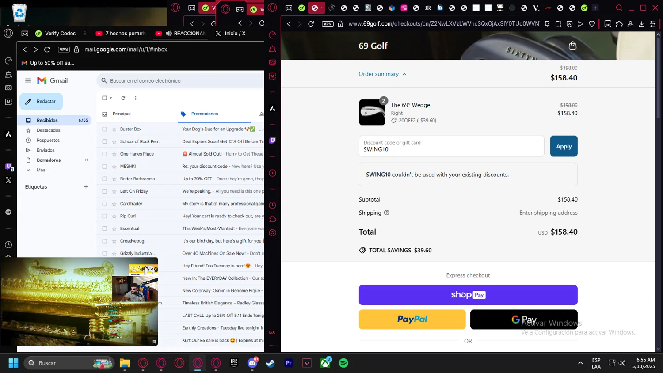Click shipping help question mark icon
This screenshot has height=373, width=663.
(387, 213)
